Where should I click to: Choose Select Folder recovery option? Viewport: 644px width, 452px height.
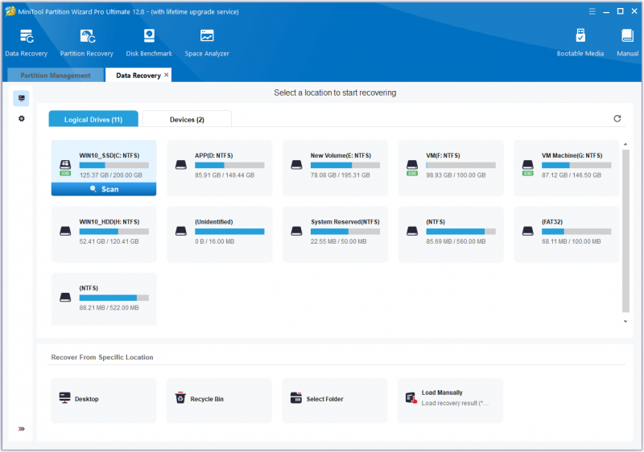[335, 399]
